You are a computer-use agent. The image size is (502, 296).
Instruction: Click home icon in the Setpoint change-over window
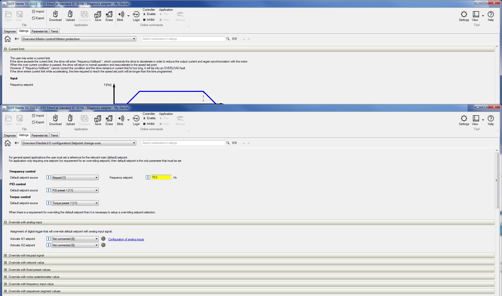point(8,143)
